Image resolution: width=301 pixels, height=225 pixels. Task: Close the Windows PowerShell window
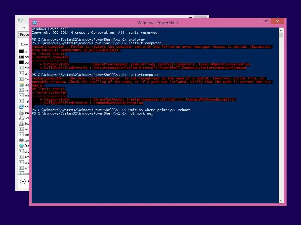pos(277,21)
